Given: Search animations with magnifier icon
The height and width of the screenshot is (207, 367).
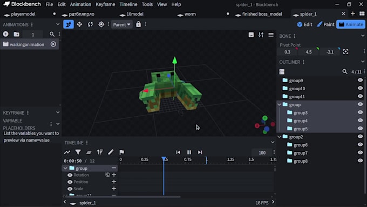Looking at the screenshot, I should tap(52, 34).
